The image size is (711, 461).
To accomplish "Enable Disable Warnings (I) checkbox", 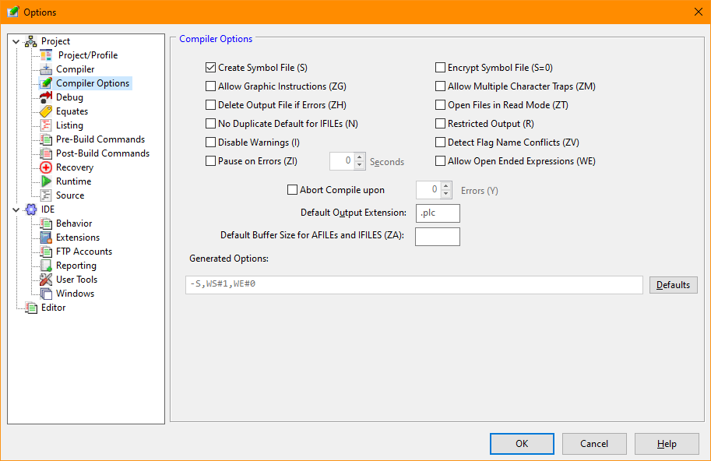I will 210,143.
